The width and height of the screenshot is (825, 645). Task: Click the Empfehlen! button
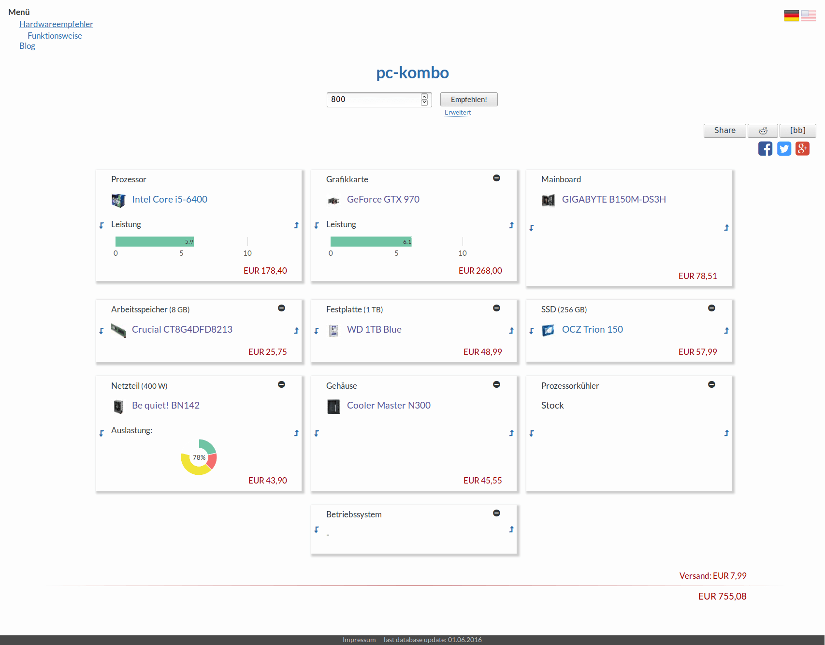469,100
